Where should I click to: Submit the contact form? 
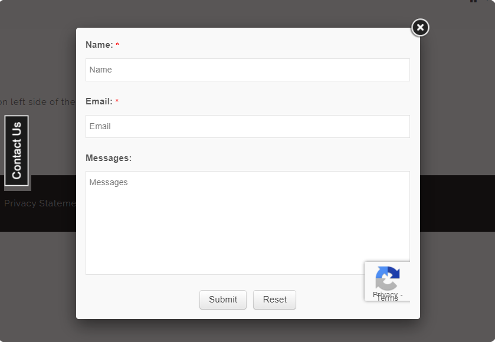(222, 300)
